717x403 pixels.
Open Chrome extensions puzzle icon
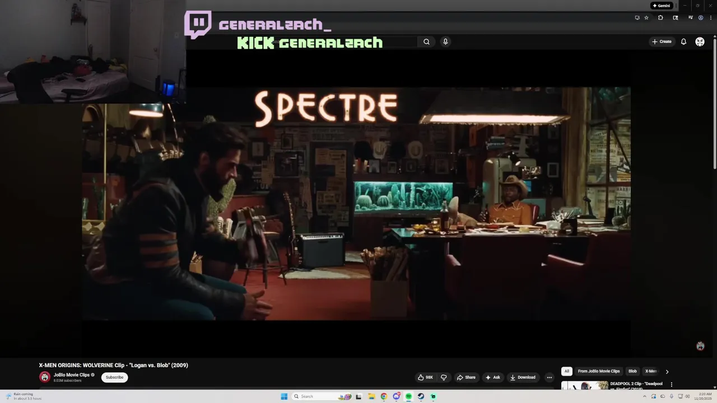click(660, 18)
